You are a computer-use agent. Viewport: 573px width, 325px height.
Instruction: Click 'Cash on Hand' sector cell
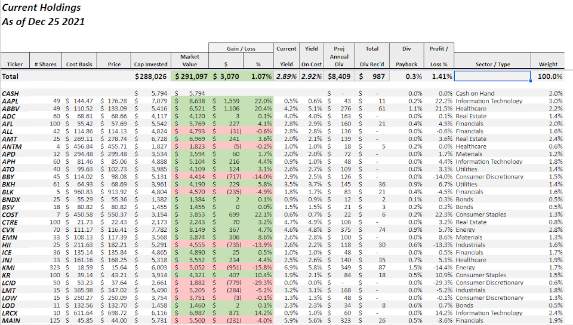tap(475, 94)
